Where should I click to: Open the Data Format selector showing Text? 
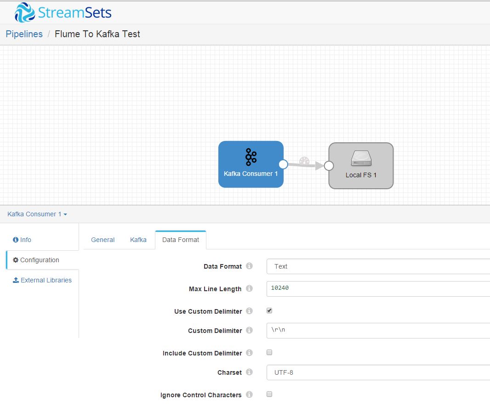[x=377, y=266]
